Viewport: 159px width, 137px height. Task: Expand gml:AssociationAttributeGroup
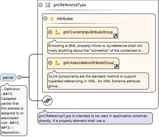(50, 63)
